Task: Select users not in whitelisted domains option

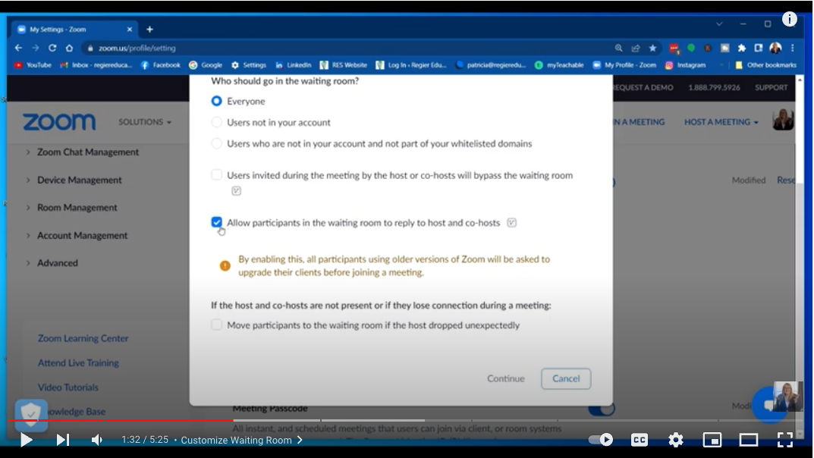Action: click(x=216, y=143)
